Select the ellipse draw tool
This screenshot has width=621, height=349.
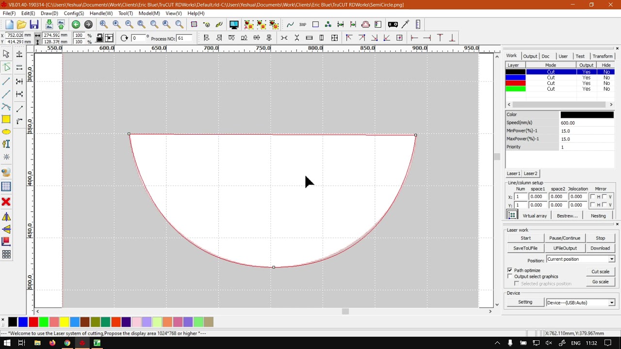(x=6, y=132)
